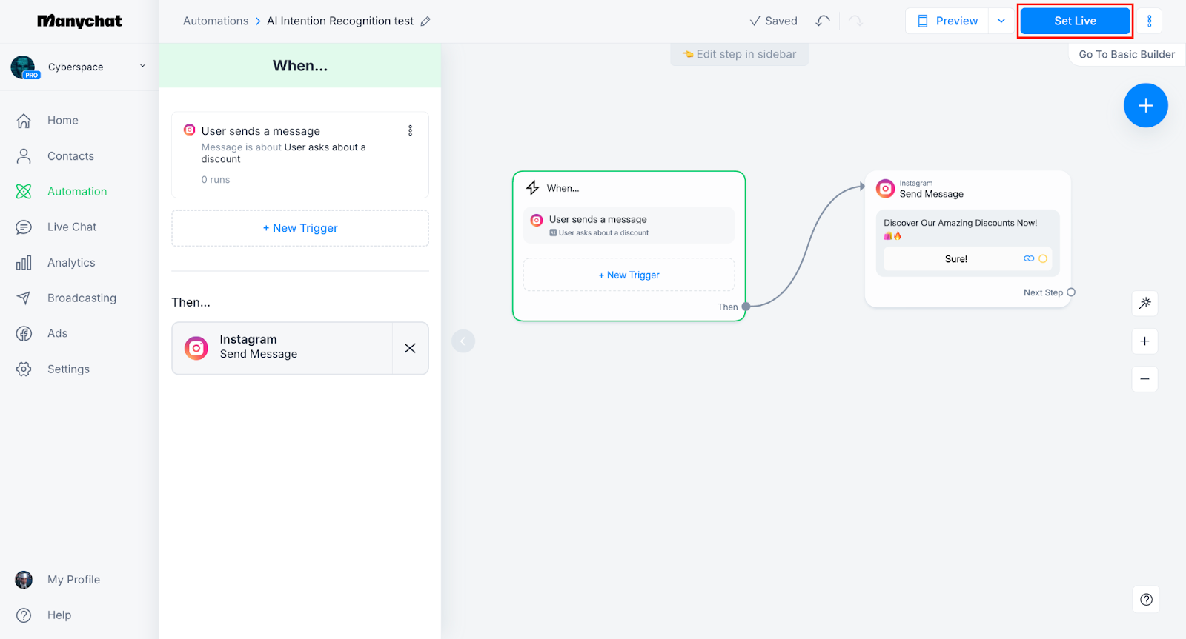Switch to Basic Builder
This screenshot has height=639, width=1186.
pyautogui.click(x=1126, y=55)
